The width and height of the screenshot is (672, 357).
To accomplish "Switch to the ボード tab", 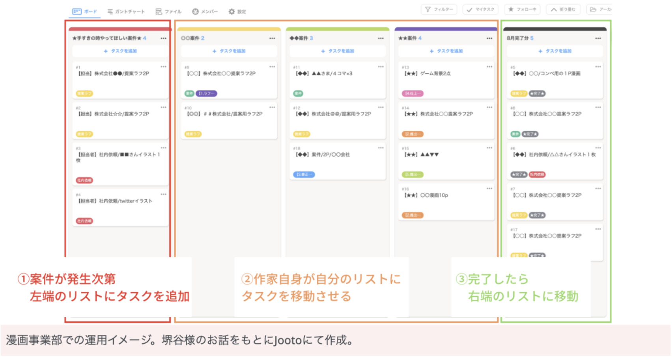I will [85, 11].
